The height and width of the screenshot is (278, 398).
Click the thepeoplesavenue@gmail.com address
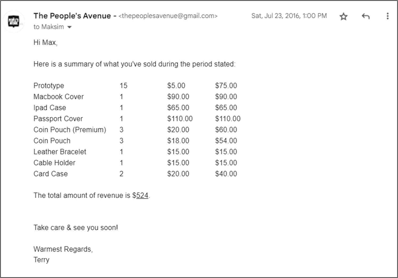(x=168, y=16)
